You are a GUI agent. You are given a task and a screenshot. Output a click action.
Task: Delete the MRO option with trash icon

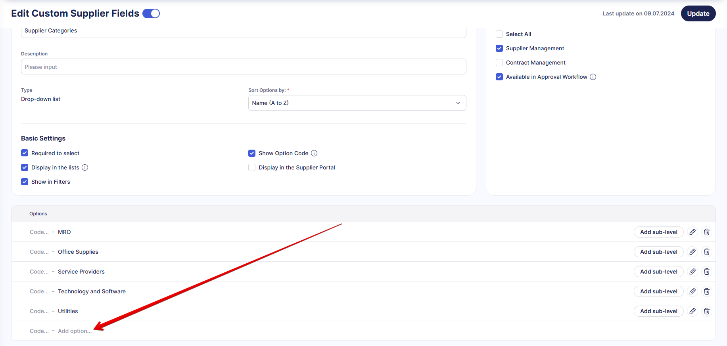tap(707, 232)
